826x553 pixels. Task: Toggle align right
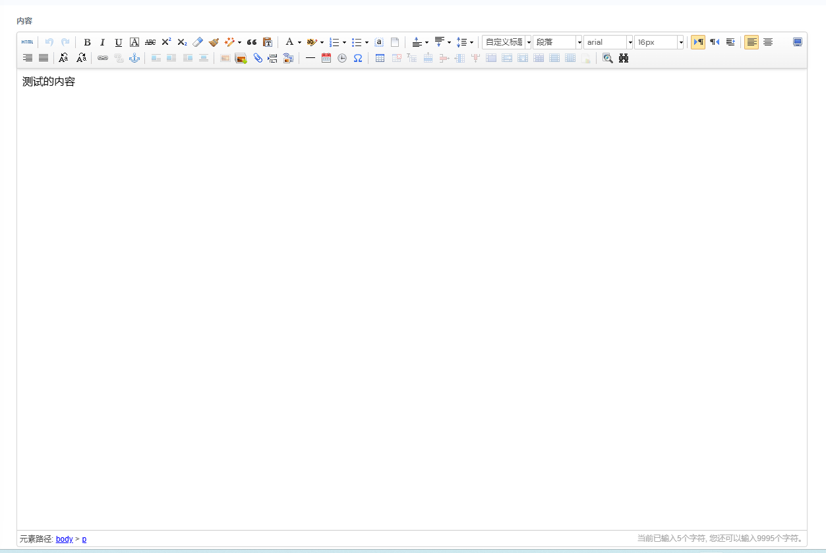28,58
